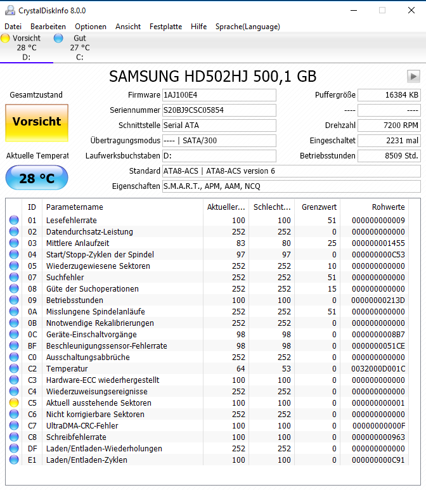Click the blue status icon for Lesefehlerrate
The image size is (426, 490).
[14, 221]
